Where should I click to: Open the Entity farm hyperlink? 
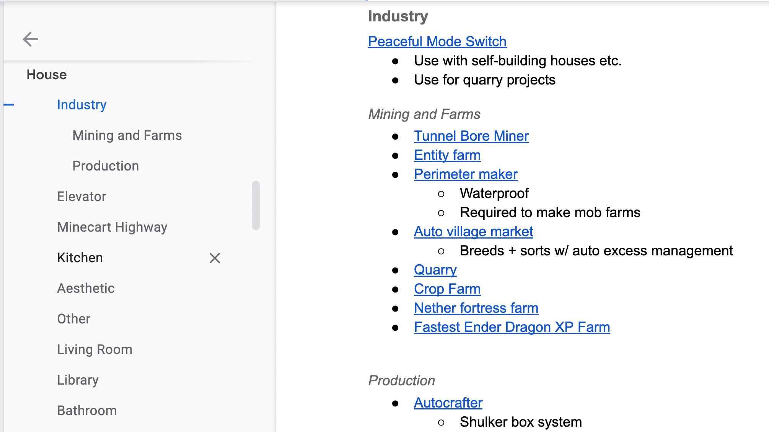447,155
